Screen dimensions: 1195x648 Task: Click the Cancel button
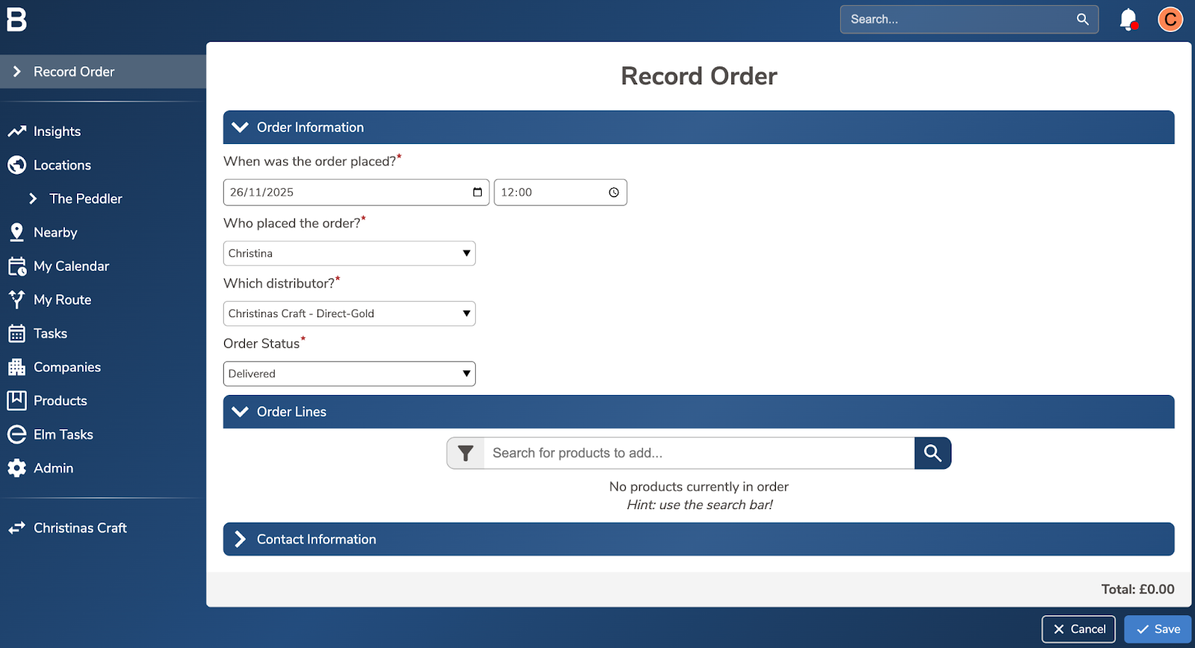click(x=1078, y=629)
